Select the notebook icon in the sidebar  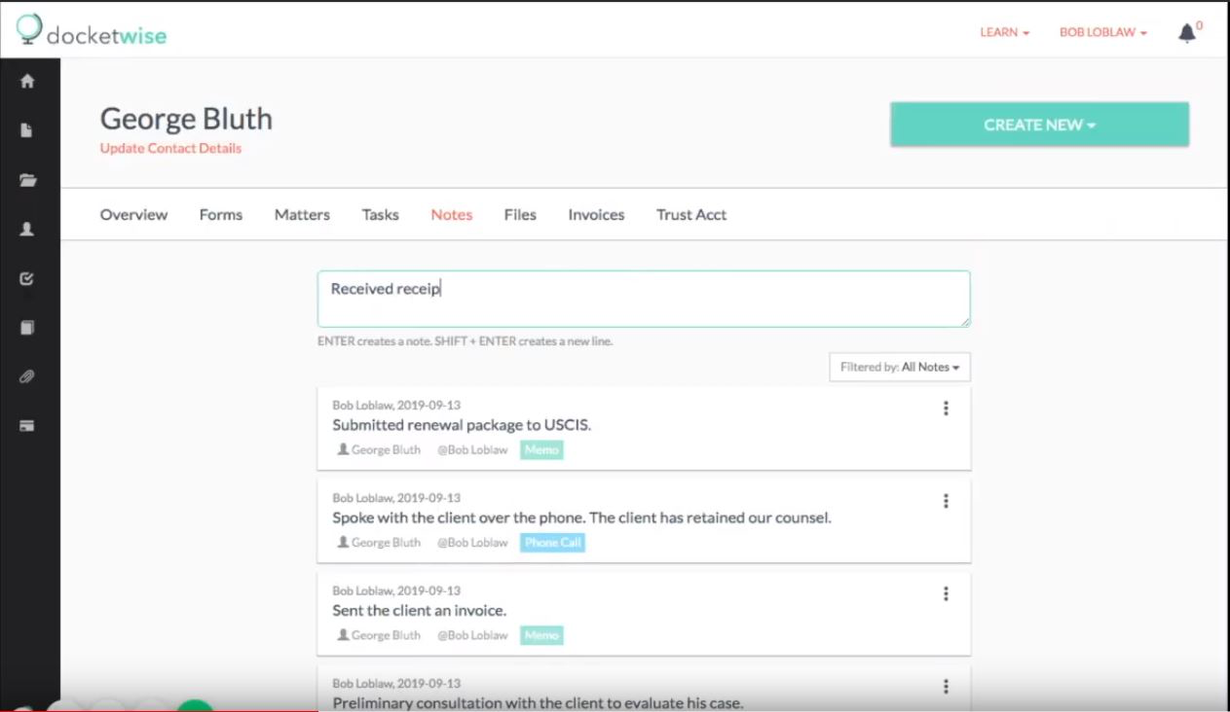click(27, 328)
